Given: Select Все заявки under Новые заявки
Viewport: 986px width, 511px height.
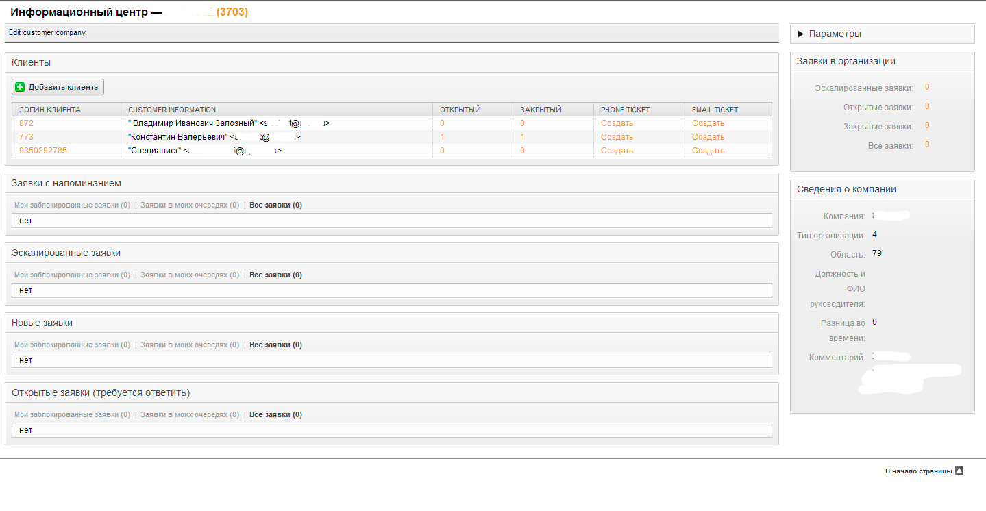Looking at the screenshot, I should click(275, 345).
